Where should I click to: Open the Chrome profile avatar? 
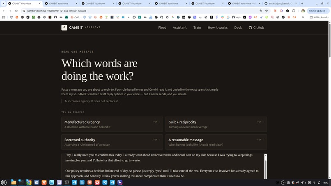pyautogui.click(x=303, y=11)
